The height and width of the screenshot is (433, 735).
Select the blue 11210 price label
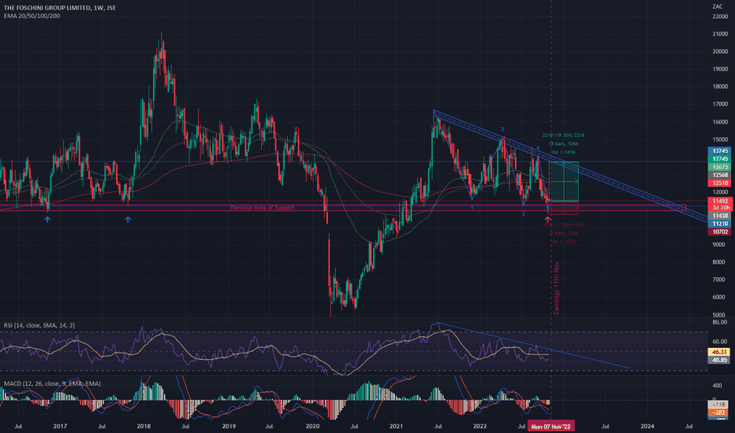click(x=720, y=224)
